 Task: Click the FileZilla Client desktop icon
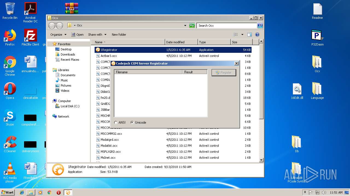[30, 38]
